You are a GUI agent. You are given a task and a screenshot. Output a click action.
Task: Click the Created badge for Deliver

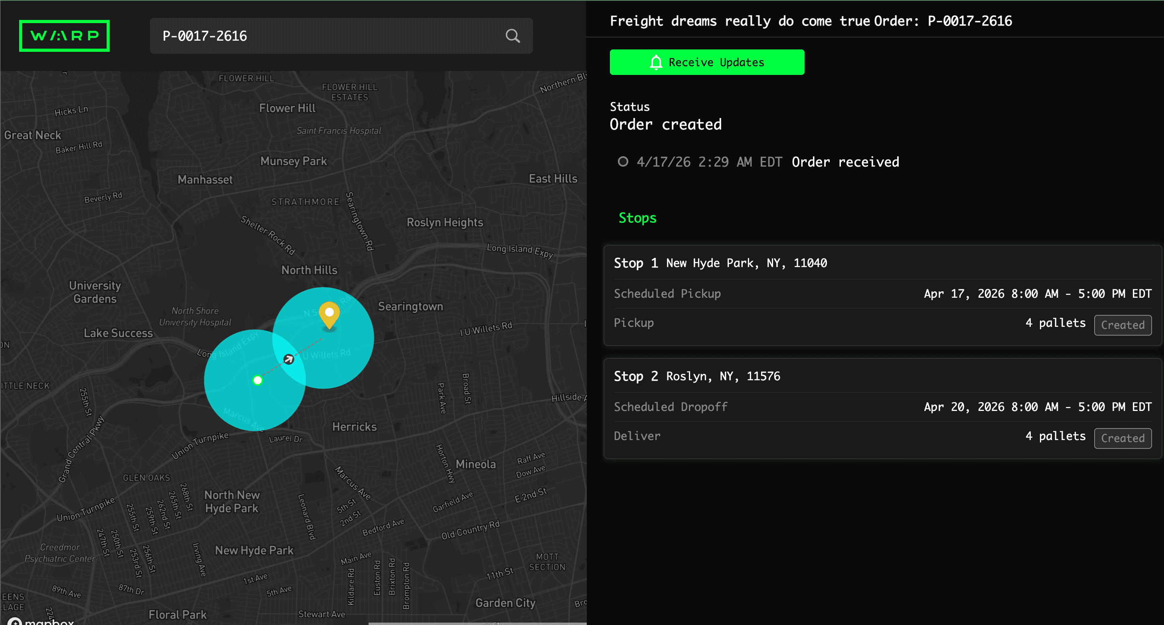pos(1123,438)
